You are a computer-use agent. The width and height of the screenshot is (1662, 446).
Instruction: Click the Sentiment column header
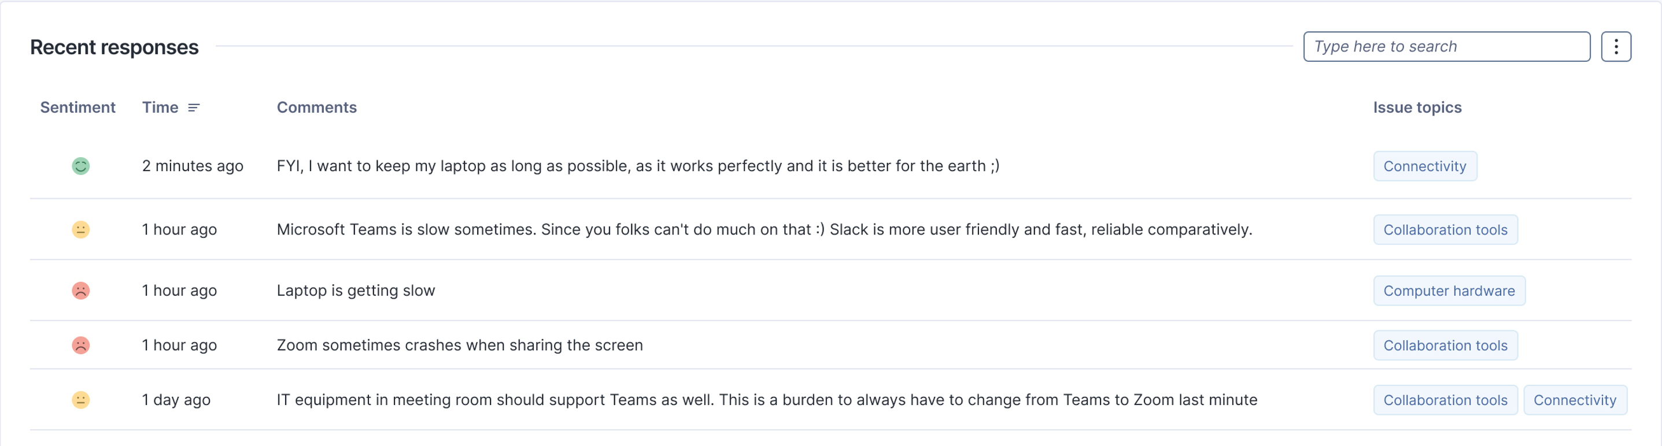click(77, 107)
